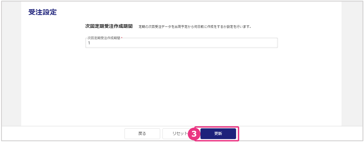Viewport: 364px width, 145px height.
Task: Select the bold 次回定期受注作成期間 section title
Action: click(109, 26)
